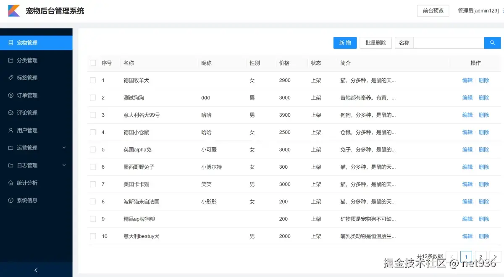Check the box for 德国牧羊犬 row
Screen dimensions: 504x277
[93, 80]
